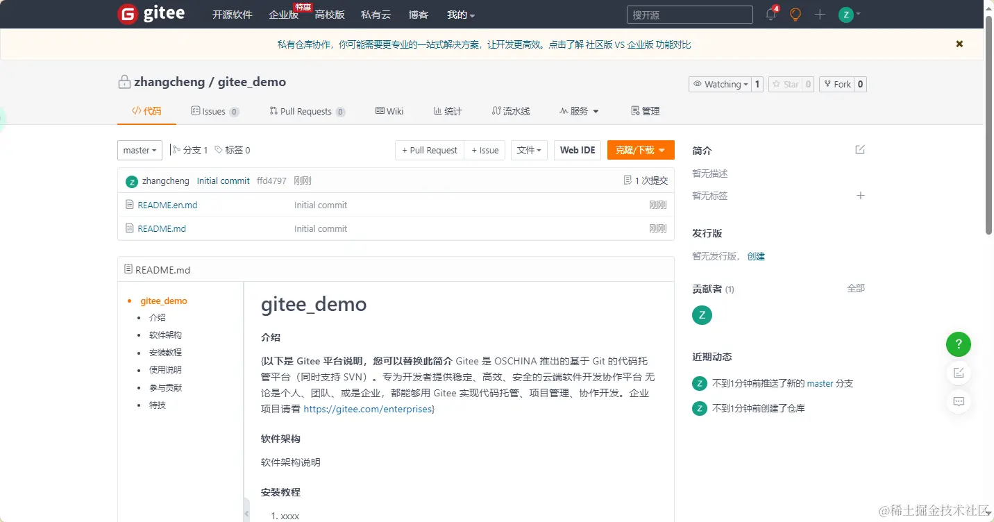Open the 统计 tab

pos(448,111)
